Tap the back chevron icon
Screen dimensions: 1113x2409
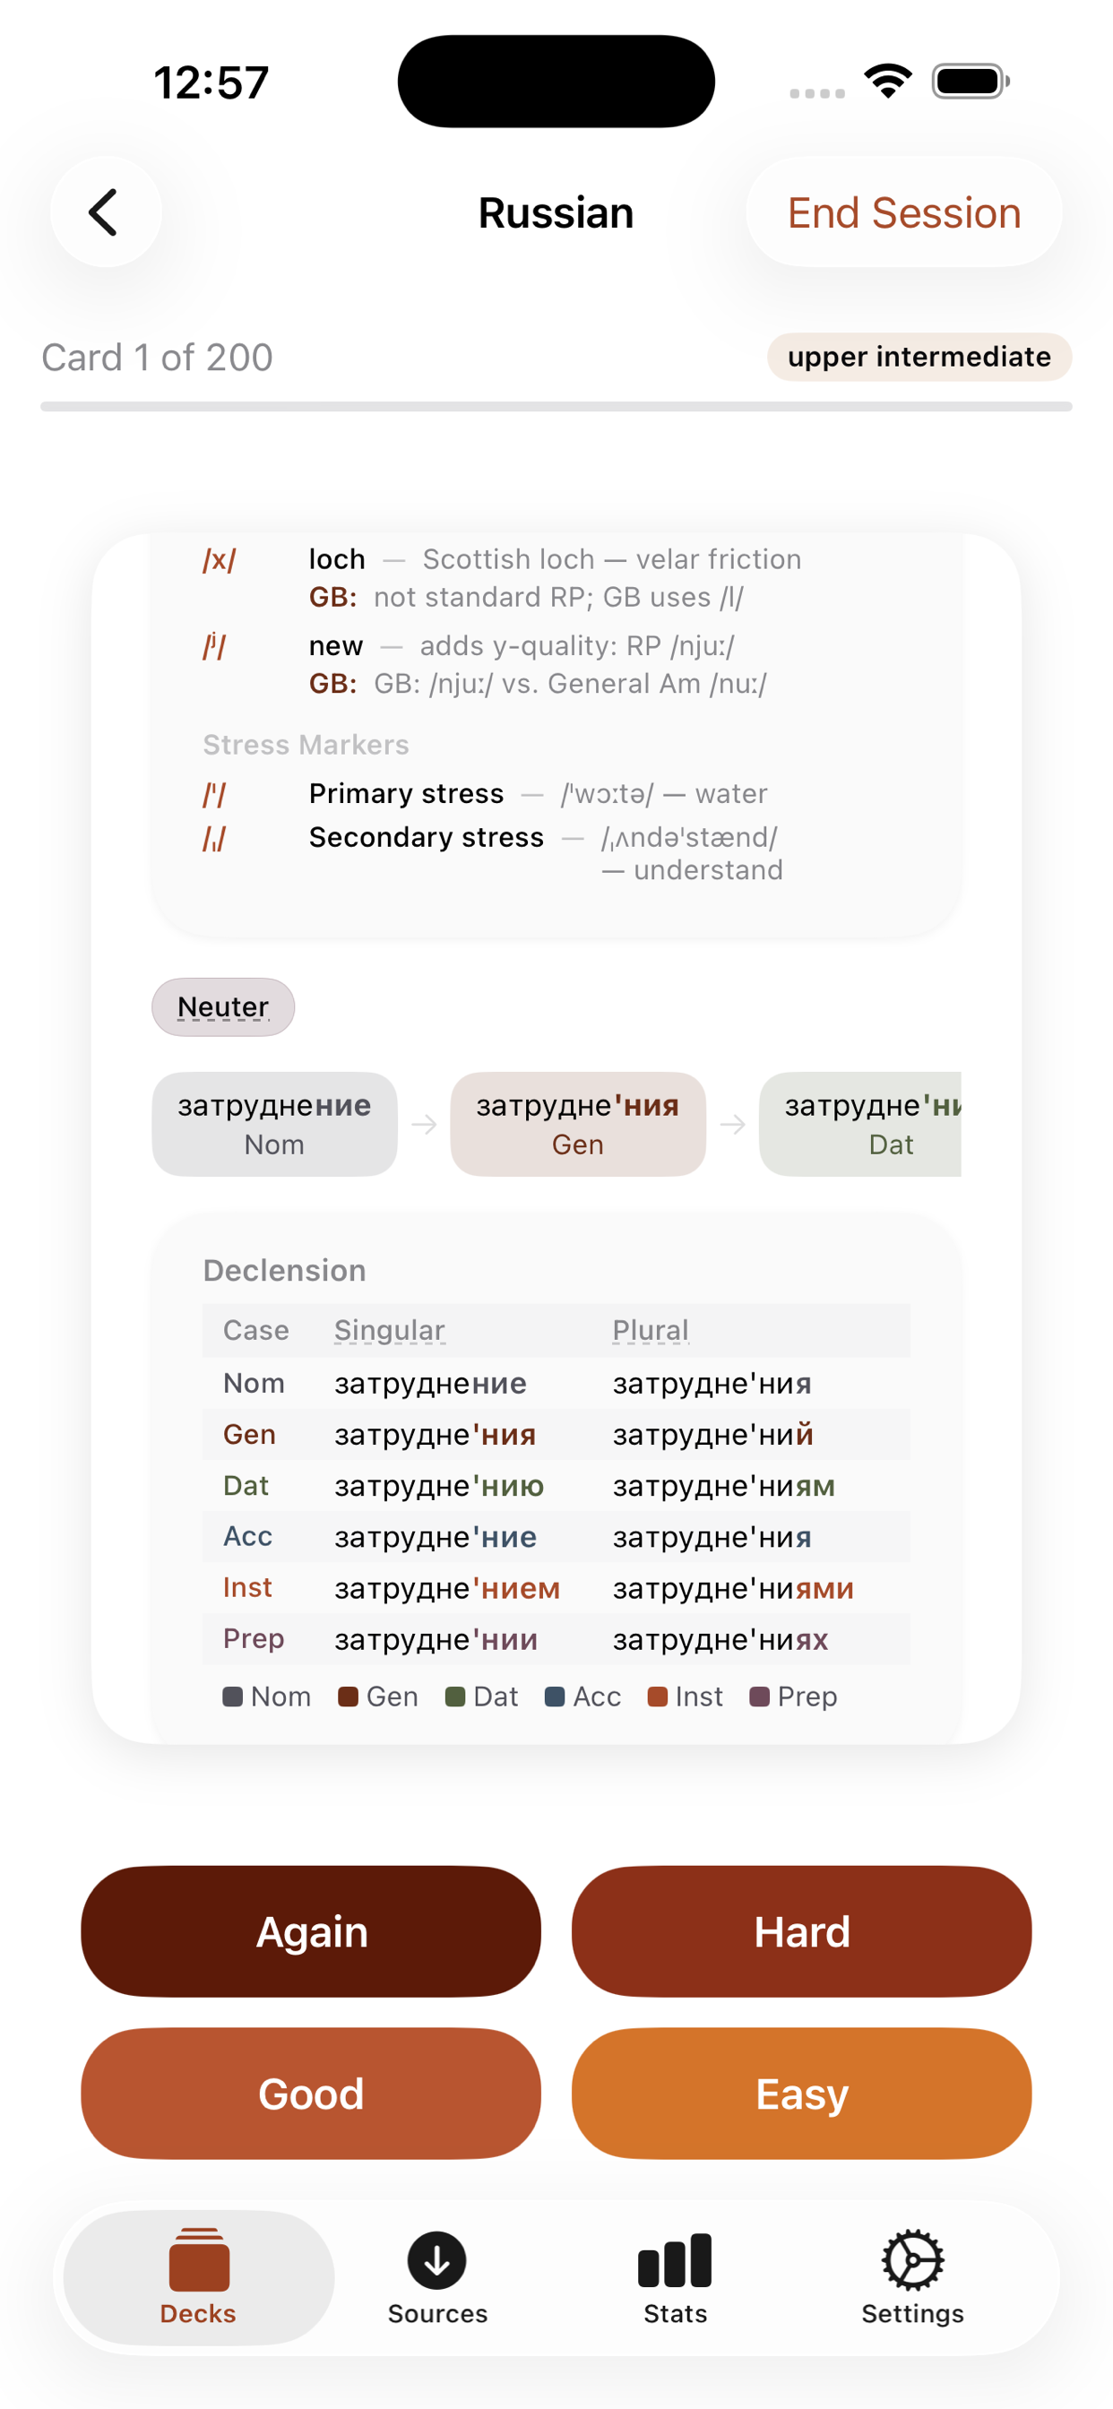104,212
